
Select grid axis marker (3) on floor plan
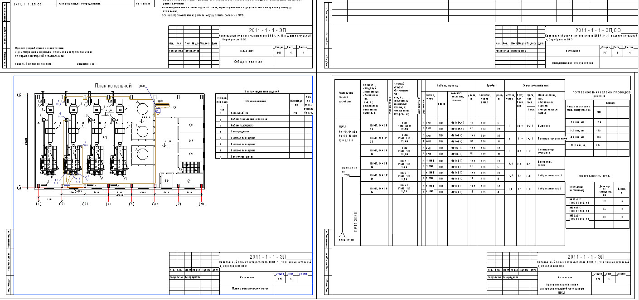click(84, 204)
